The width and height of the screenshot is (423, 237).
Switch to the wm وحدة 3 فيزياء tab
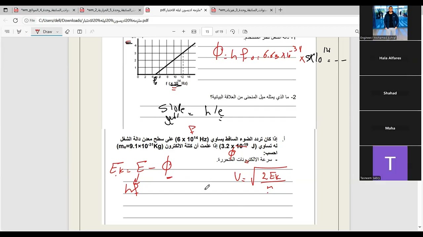(x=242, y=10)
